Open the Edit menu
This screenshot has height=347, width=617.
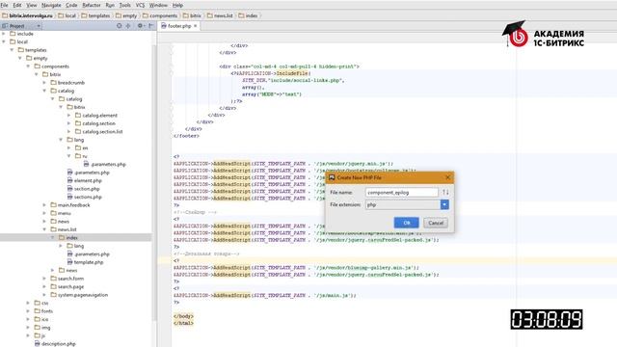pos(17,5)
